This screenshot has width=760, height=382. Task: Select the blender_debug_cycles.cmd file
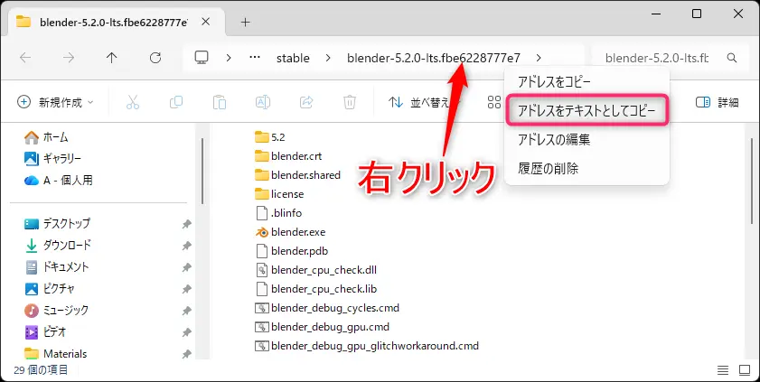pyautogui.click(x=327, y=308)
